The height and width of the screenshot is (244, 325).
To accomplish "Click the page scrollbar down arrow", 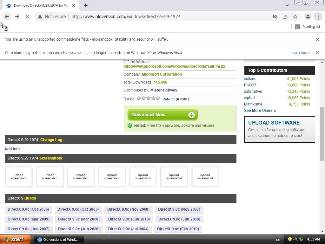I will coord(322,232).
